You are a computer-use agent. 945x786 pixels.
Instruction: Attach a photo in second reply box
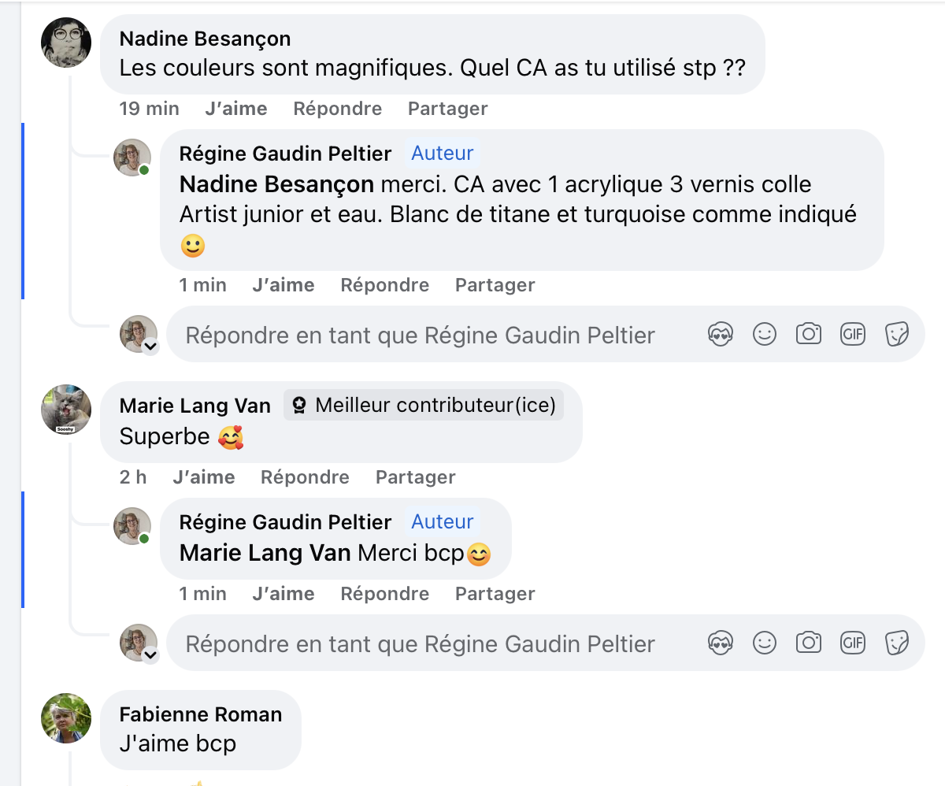pos(809,643)
